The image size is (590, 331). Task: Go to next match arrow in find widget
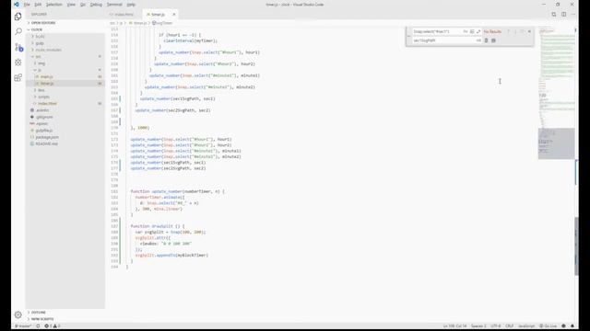515,31
